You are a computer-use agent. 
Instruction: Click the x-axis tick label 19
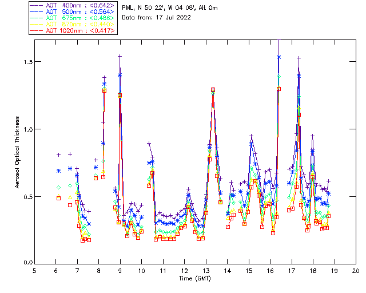click(x=335, y=271)
